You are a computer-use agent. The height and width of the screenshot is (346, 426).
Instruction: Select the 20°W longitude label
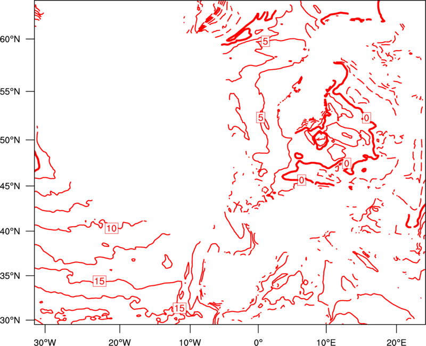(119, 342)
